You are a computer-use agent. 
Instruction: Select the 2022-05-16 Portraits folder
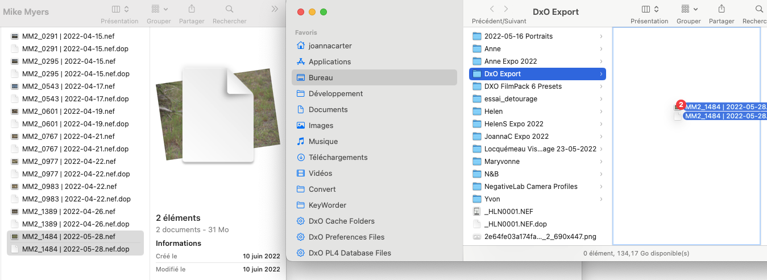518,36
